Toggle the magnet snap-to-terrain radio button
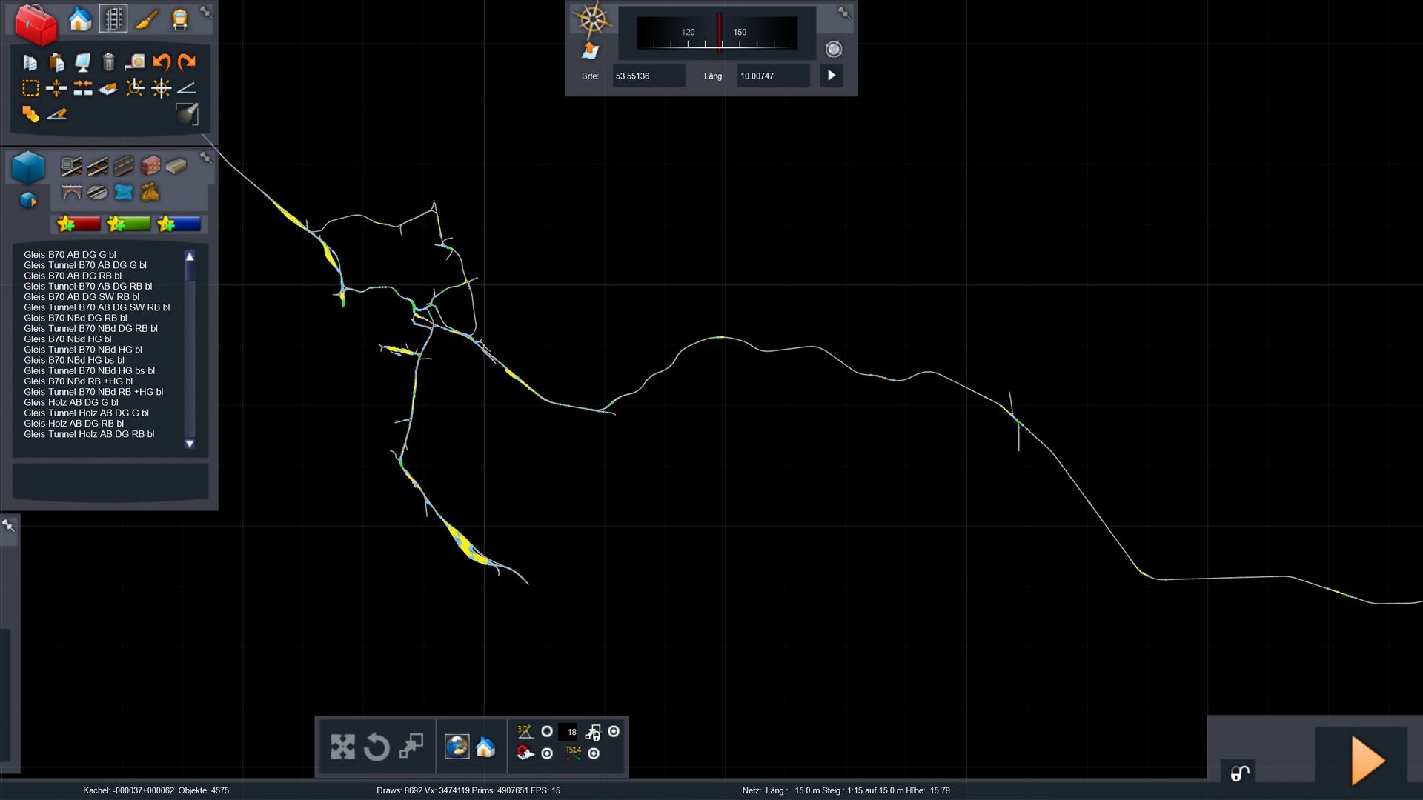This screenshot has height=800, width=1423. (x=547, y=753)
